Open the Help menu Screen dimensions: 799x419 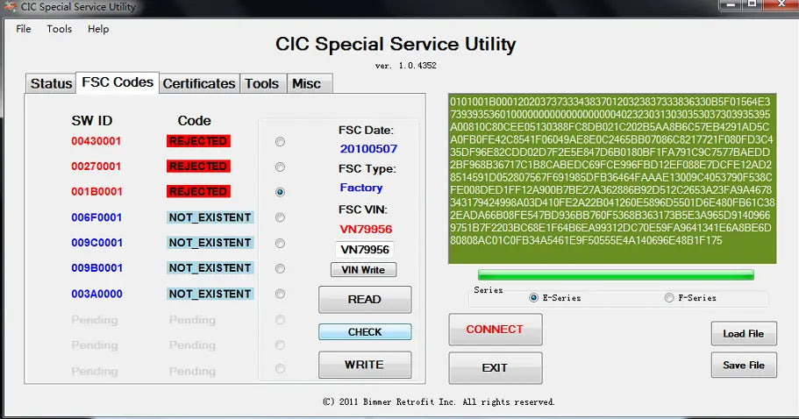tap(98, 29)
